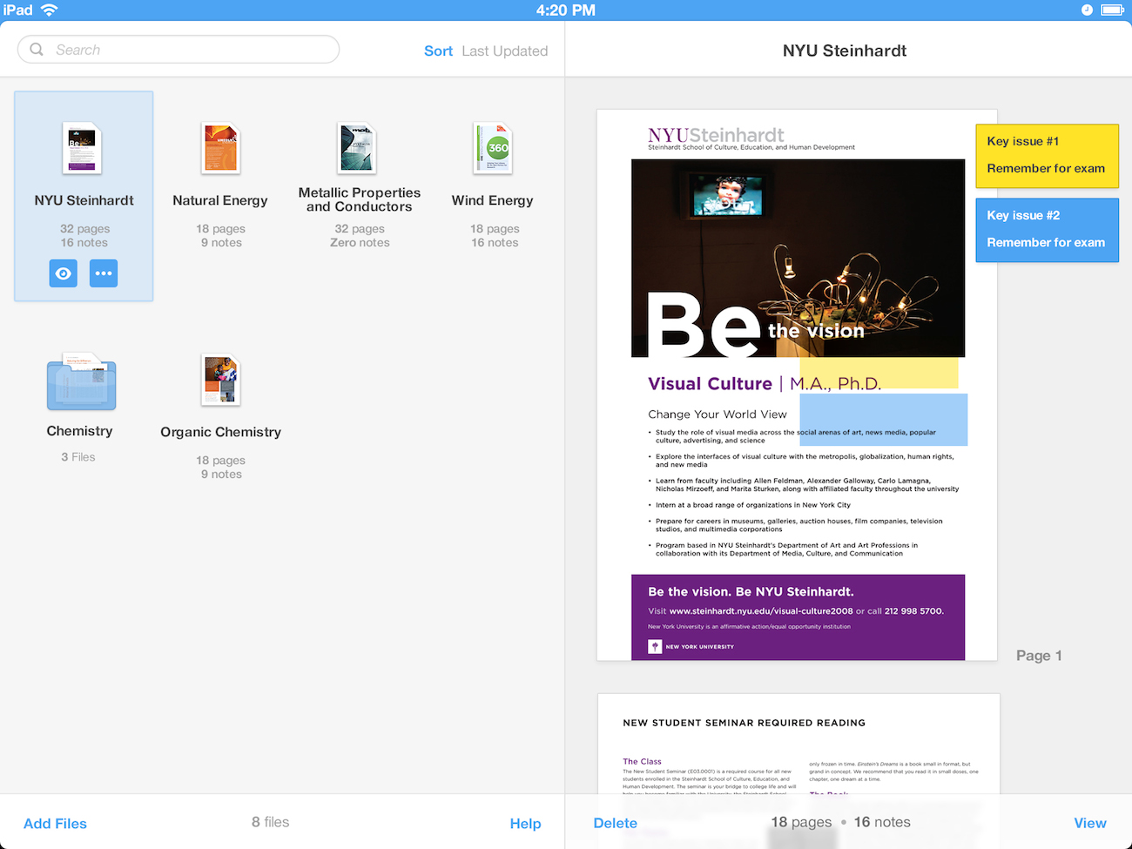Click '32 pages' under NYU Steinhardt file
This screenshot has width=1132, height=849.
pyautogui.click(x=84, y=229)
